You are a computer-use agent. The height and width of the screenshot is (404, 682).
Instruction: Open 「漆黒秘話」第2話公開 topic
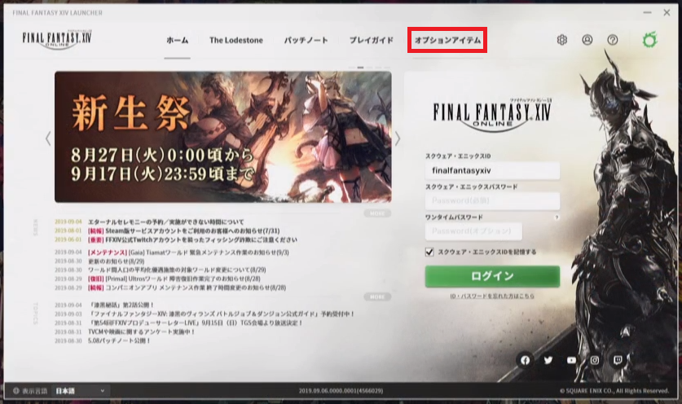[121, 305]
